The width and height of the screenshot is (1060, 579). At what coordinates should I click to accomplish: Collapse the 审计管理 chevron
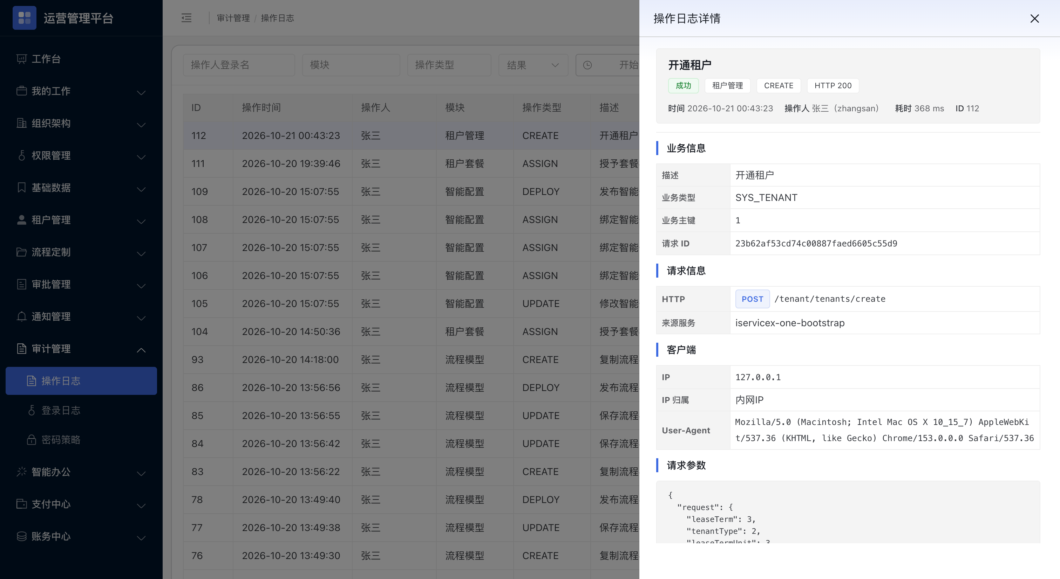(141, 350)
